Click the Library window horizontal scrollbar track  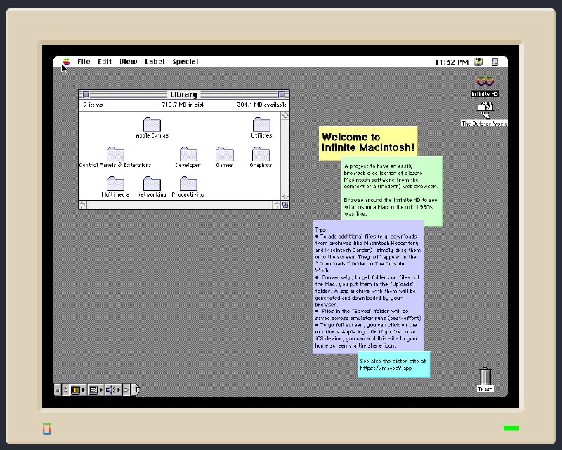180,205
